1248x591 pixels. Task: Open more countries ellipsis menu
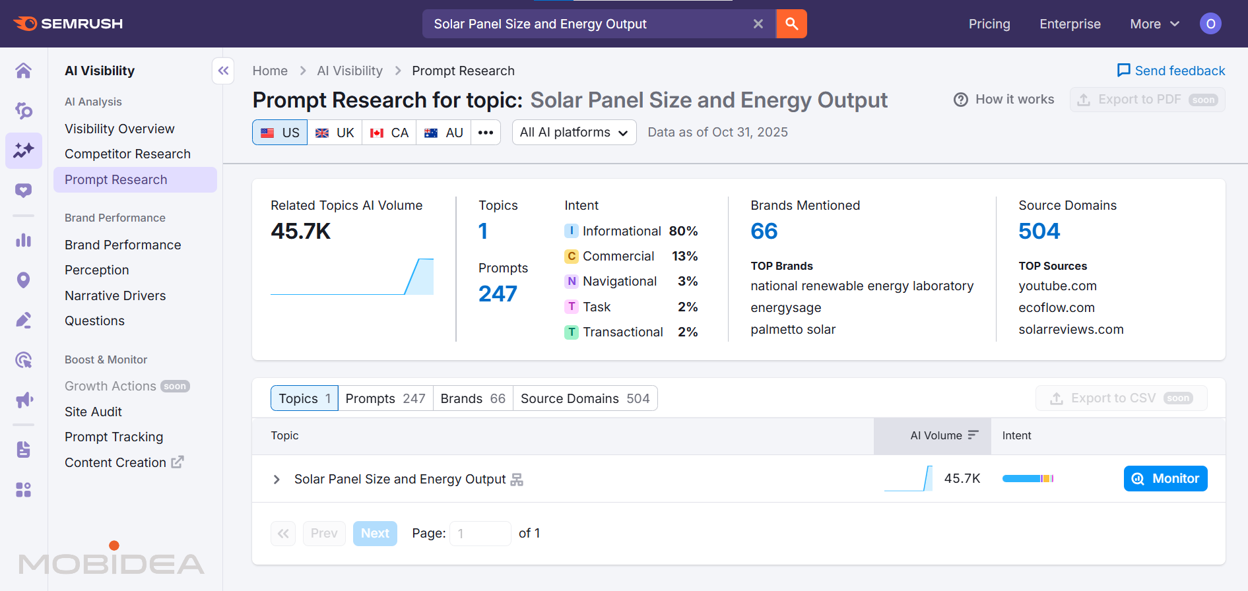tap(486, 133)
